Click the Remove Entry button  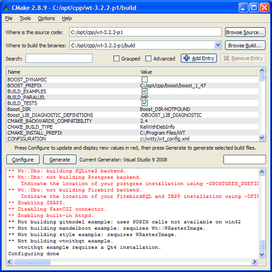[243, 58]
